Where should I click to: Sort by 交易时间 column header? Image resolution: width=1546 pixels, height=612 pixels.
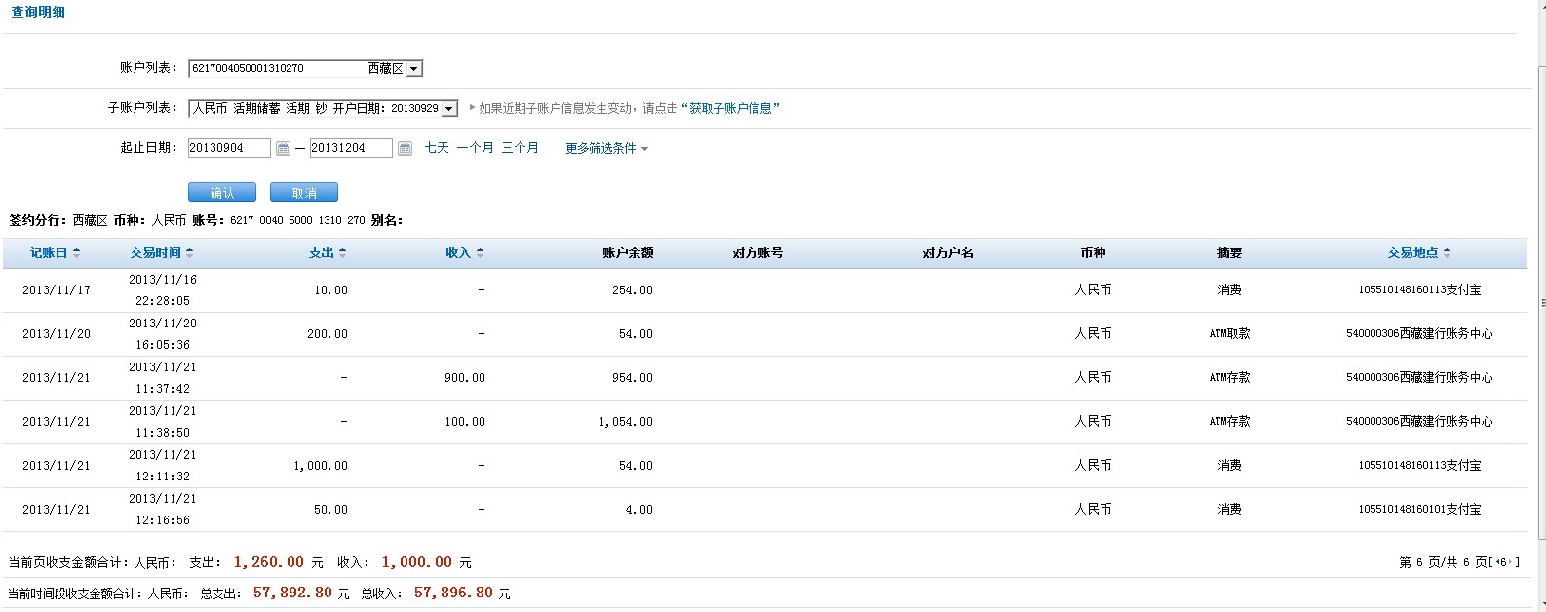click(162, 252)
